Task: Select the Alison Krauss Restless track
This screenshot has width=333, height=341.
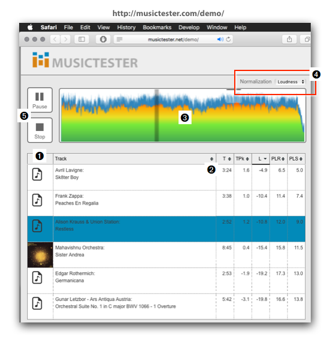Action: pos(166,229)
